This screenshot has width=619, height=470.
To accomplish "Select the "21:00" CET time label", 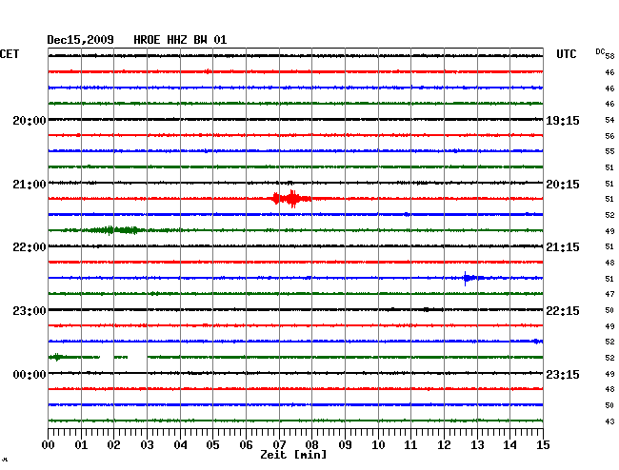I will click(30, 185).
